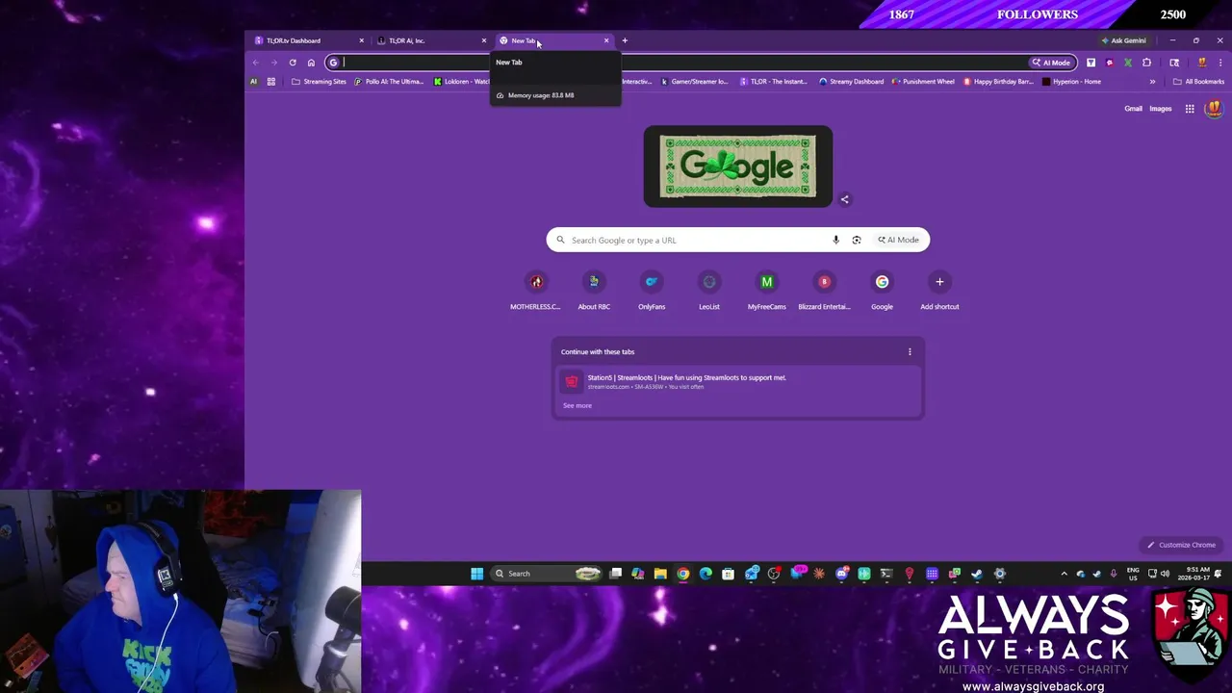Screen dimensions: 1232x693
Task: Share the Google doodle
Action: 845,199
